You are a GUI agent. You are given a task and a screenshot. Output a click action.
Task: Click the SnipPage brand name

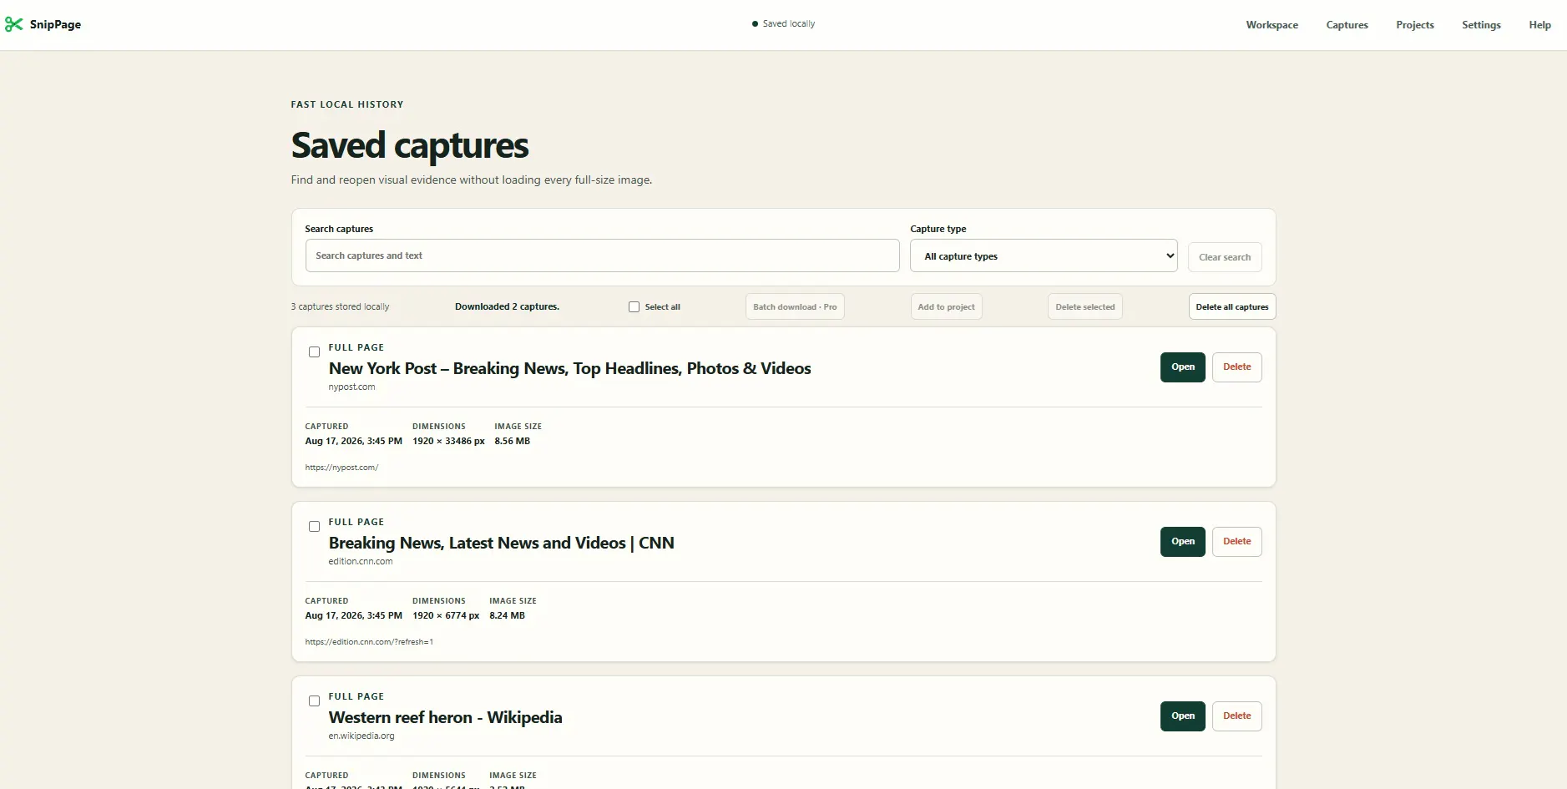[55, 25]
